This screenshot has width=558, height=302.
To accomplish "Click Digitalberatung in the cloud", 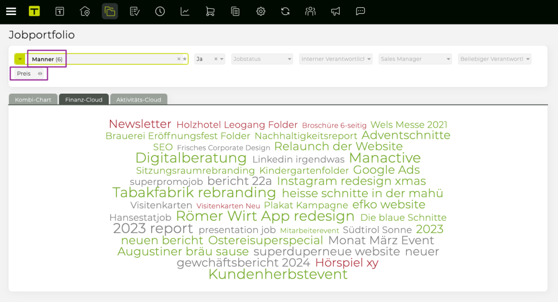I will pyautogui.click(x=191, y=158).
